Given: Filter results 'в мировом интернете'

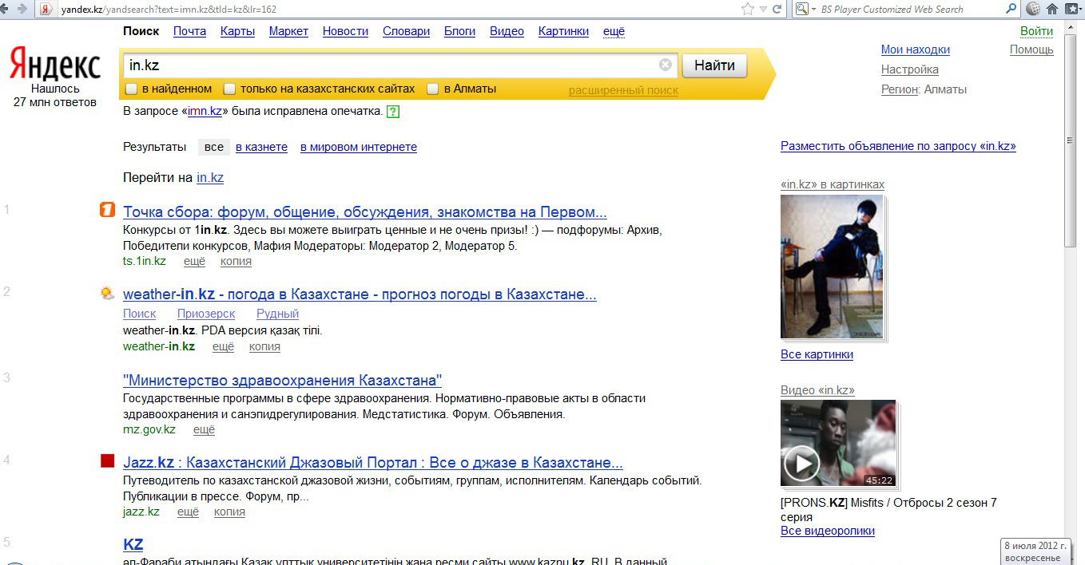Looking at the screenshot, I should 359,147.
